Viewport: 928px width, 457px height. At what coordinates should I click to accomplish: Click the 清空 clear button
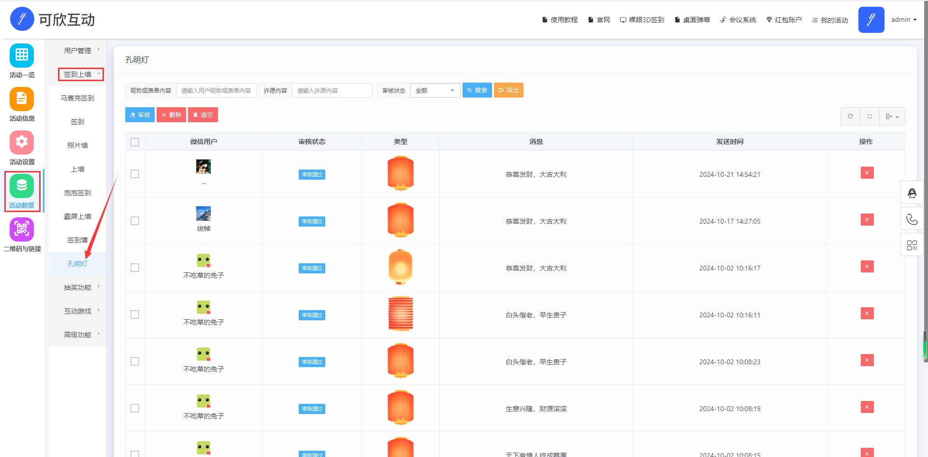point(203,115)
